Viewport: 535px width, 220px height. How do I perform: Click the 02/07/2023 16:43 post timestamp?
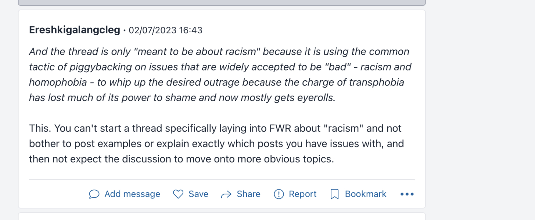165,30
